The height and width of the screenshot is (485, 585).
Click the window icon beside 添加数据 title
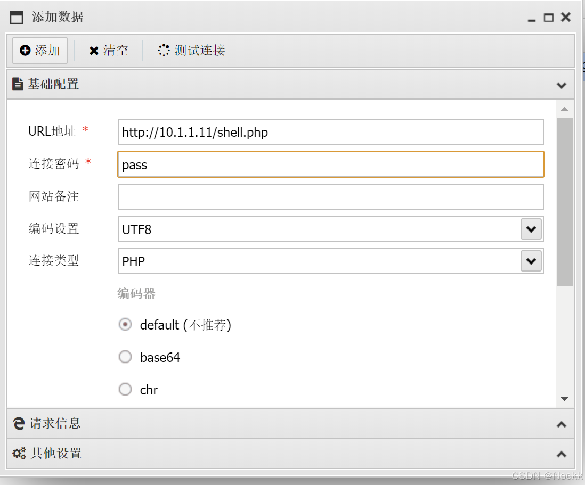pyautogui.click(x=17, y=17)
